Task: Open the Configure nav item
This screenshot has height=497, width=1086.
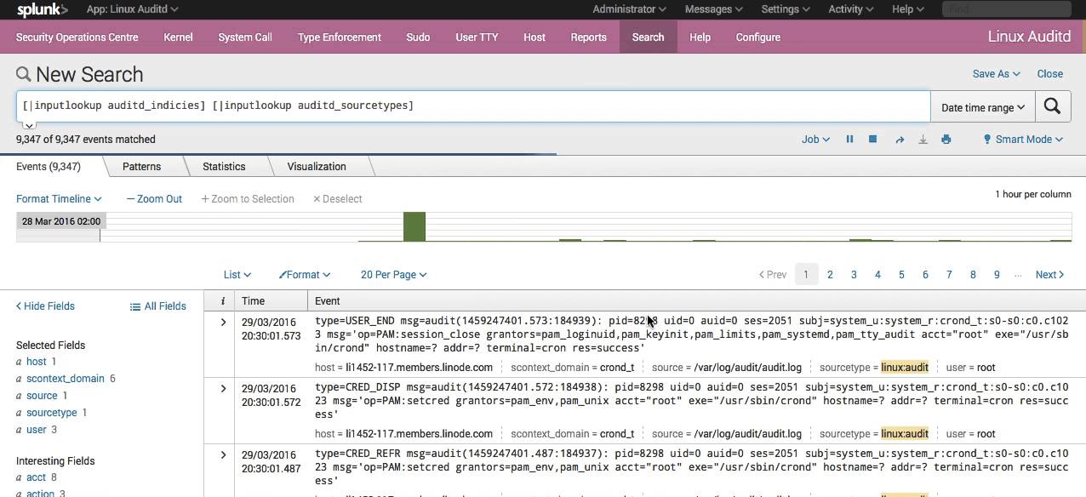Action: (757, 37)
